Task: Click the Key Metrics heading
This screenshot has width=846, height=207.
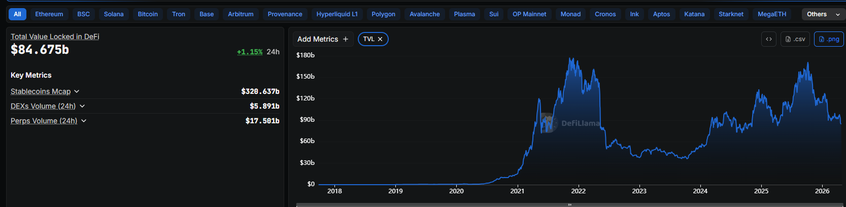Action: pyautogui.click(x=31, y=75)
